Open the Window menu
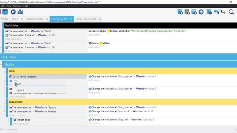This screenshot has height=133, width=237. pos(17,6)
